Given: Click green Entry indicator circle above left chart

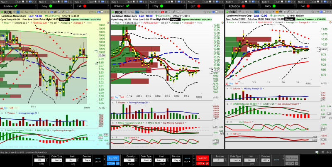Looking at the screenshot, I should (51, 6).
